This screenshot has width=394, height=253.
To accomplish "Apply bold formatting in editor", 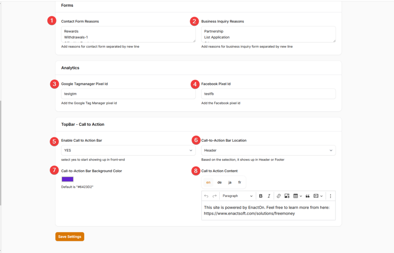I will [260, 196].
